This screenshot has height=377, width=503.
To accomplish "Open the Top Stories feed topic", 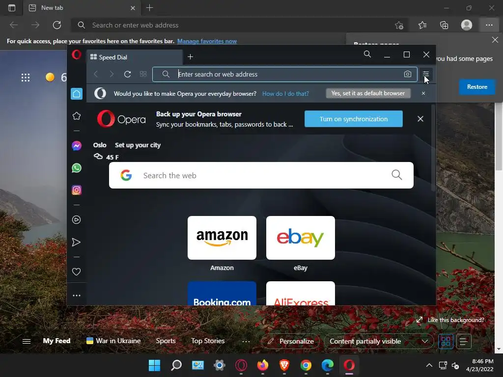I will tap(208, 341).
